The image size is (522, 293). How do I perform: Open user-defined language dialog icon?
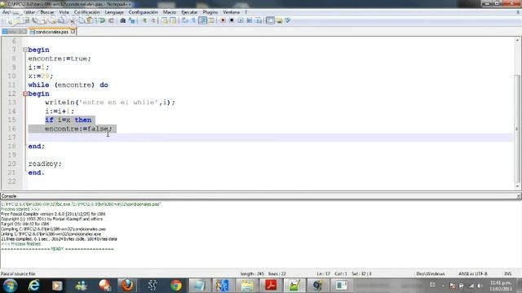pyautogui.click(x=211, y=20)
